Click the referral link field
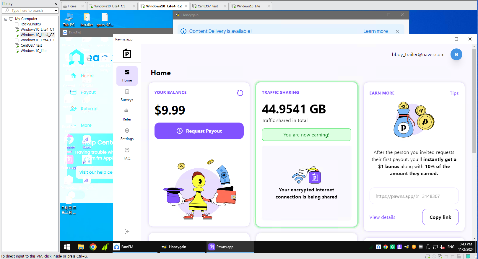The height and width of the screenshot is (259, 478). pos(414,196)
